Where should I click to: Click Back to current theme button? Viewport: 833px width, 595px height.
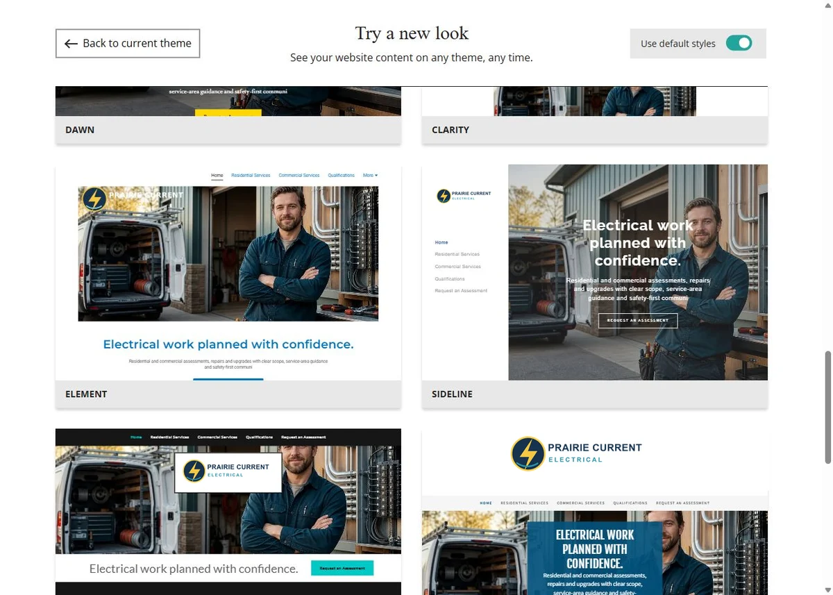[x=128, y=43]
